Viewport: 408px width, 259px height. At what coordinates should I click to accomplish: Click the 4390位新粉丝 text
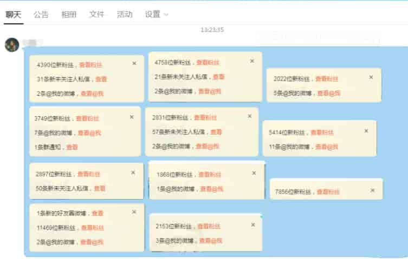(x=55, y=65)
